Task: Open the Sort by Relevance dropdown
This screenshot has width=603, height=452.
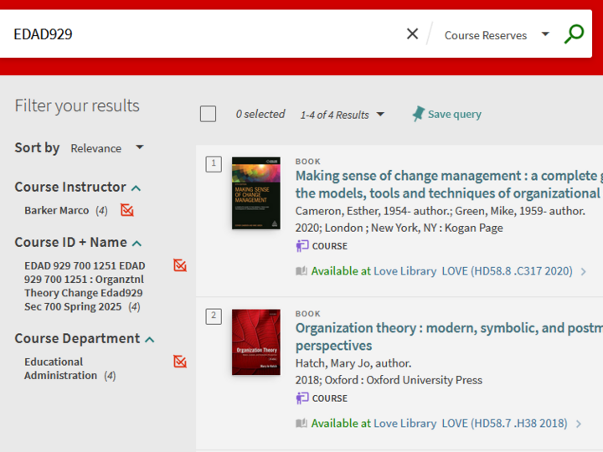Action: pyautogui.click(x=107, y=148)
